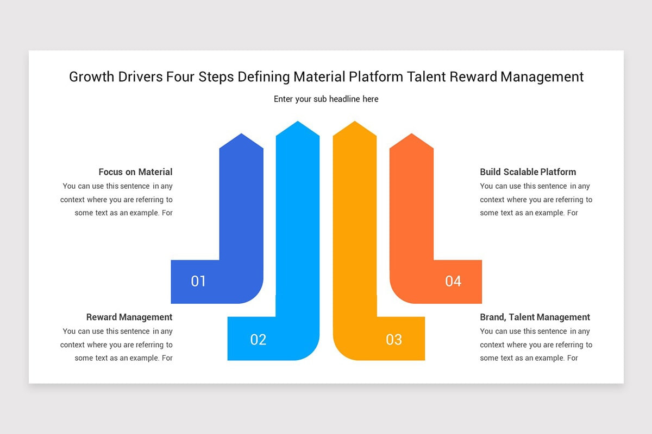Click the main slide title text
652x434 pixels.
pyautogui.click(x=326, y=76)
